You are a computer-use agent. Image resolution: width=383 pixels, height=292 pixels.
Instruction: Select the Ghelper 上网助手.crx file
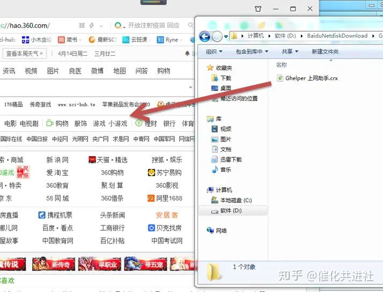307,78
